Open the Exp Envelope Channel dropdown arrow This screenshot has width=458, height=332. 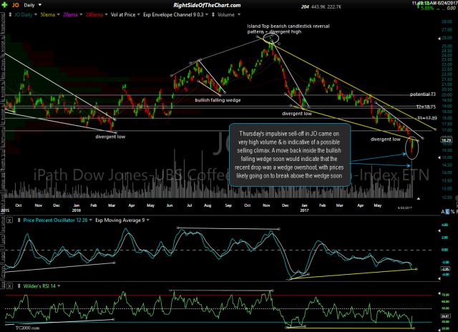[x=207, y=14]
